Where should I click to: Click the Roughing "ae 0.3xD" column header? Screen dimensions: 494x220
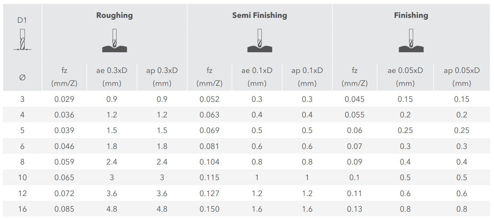tap(112, 77)
